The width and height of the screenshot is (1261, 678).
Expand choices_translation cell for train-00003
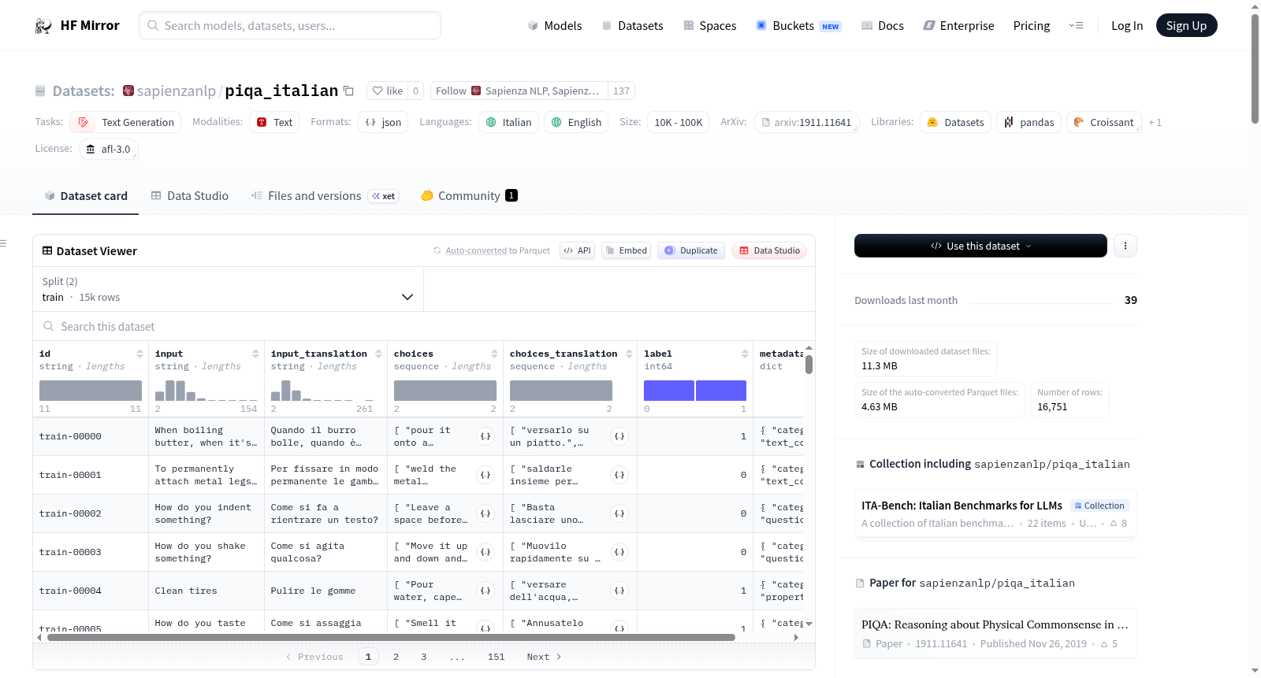coord(619,552)
